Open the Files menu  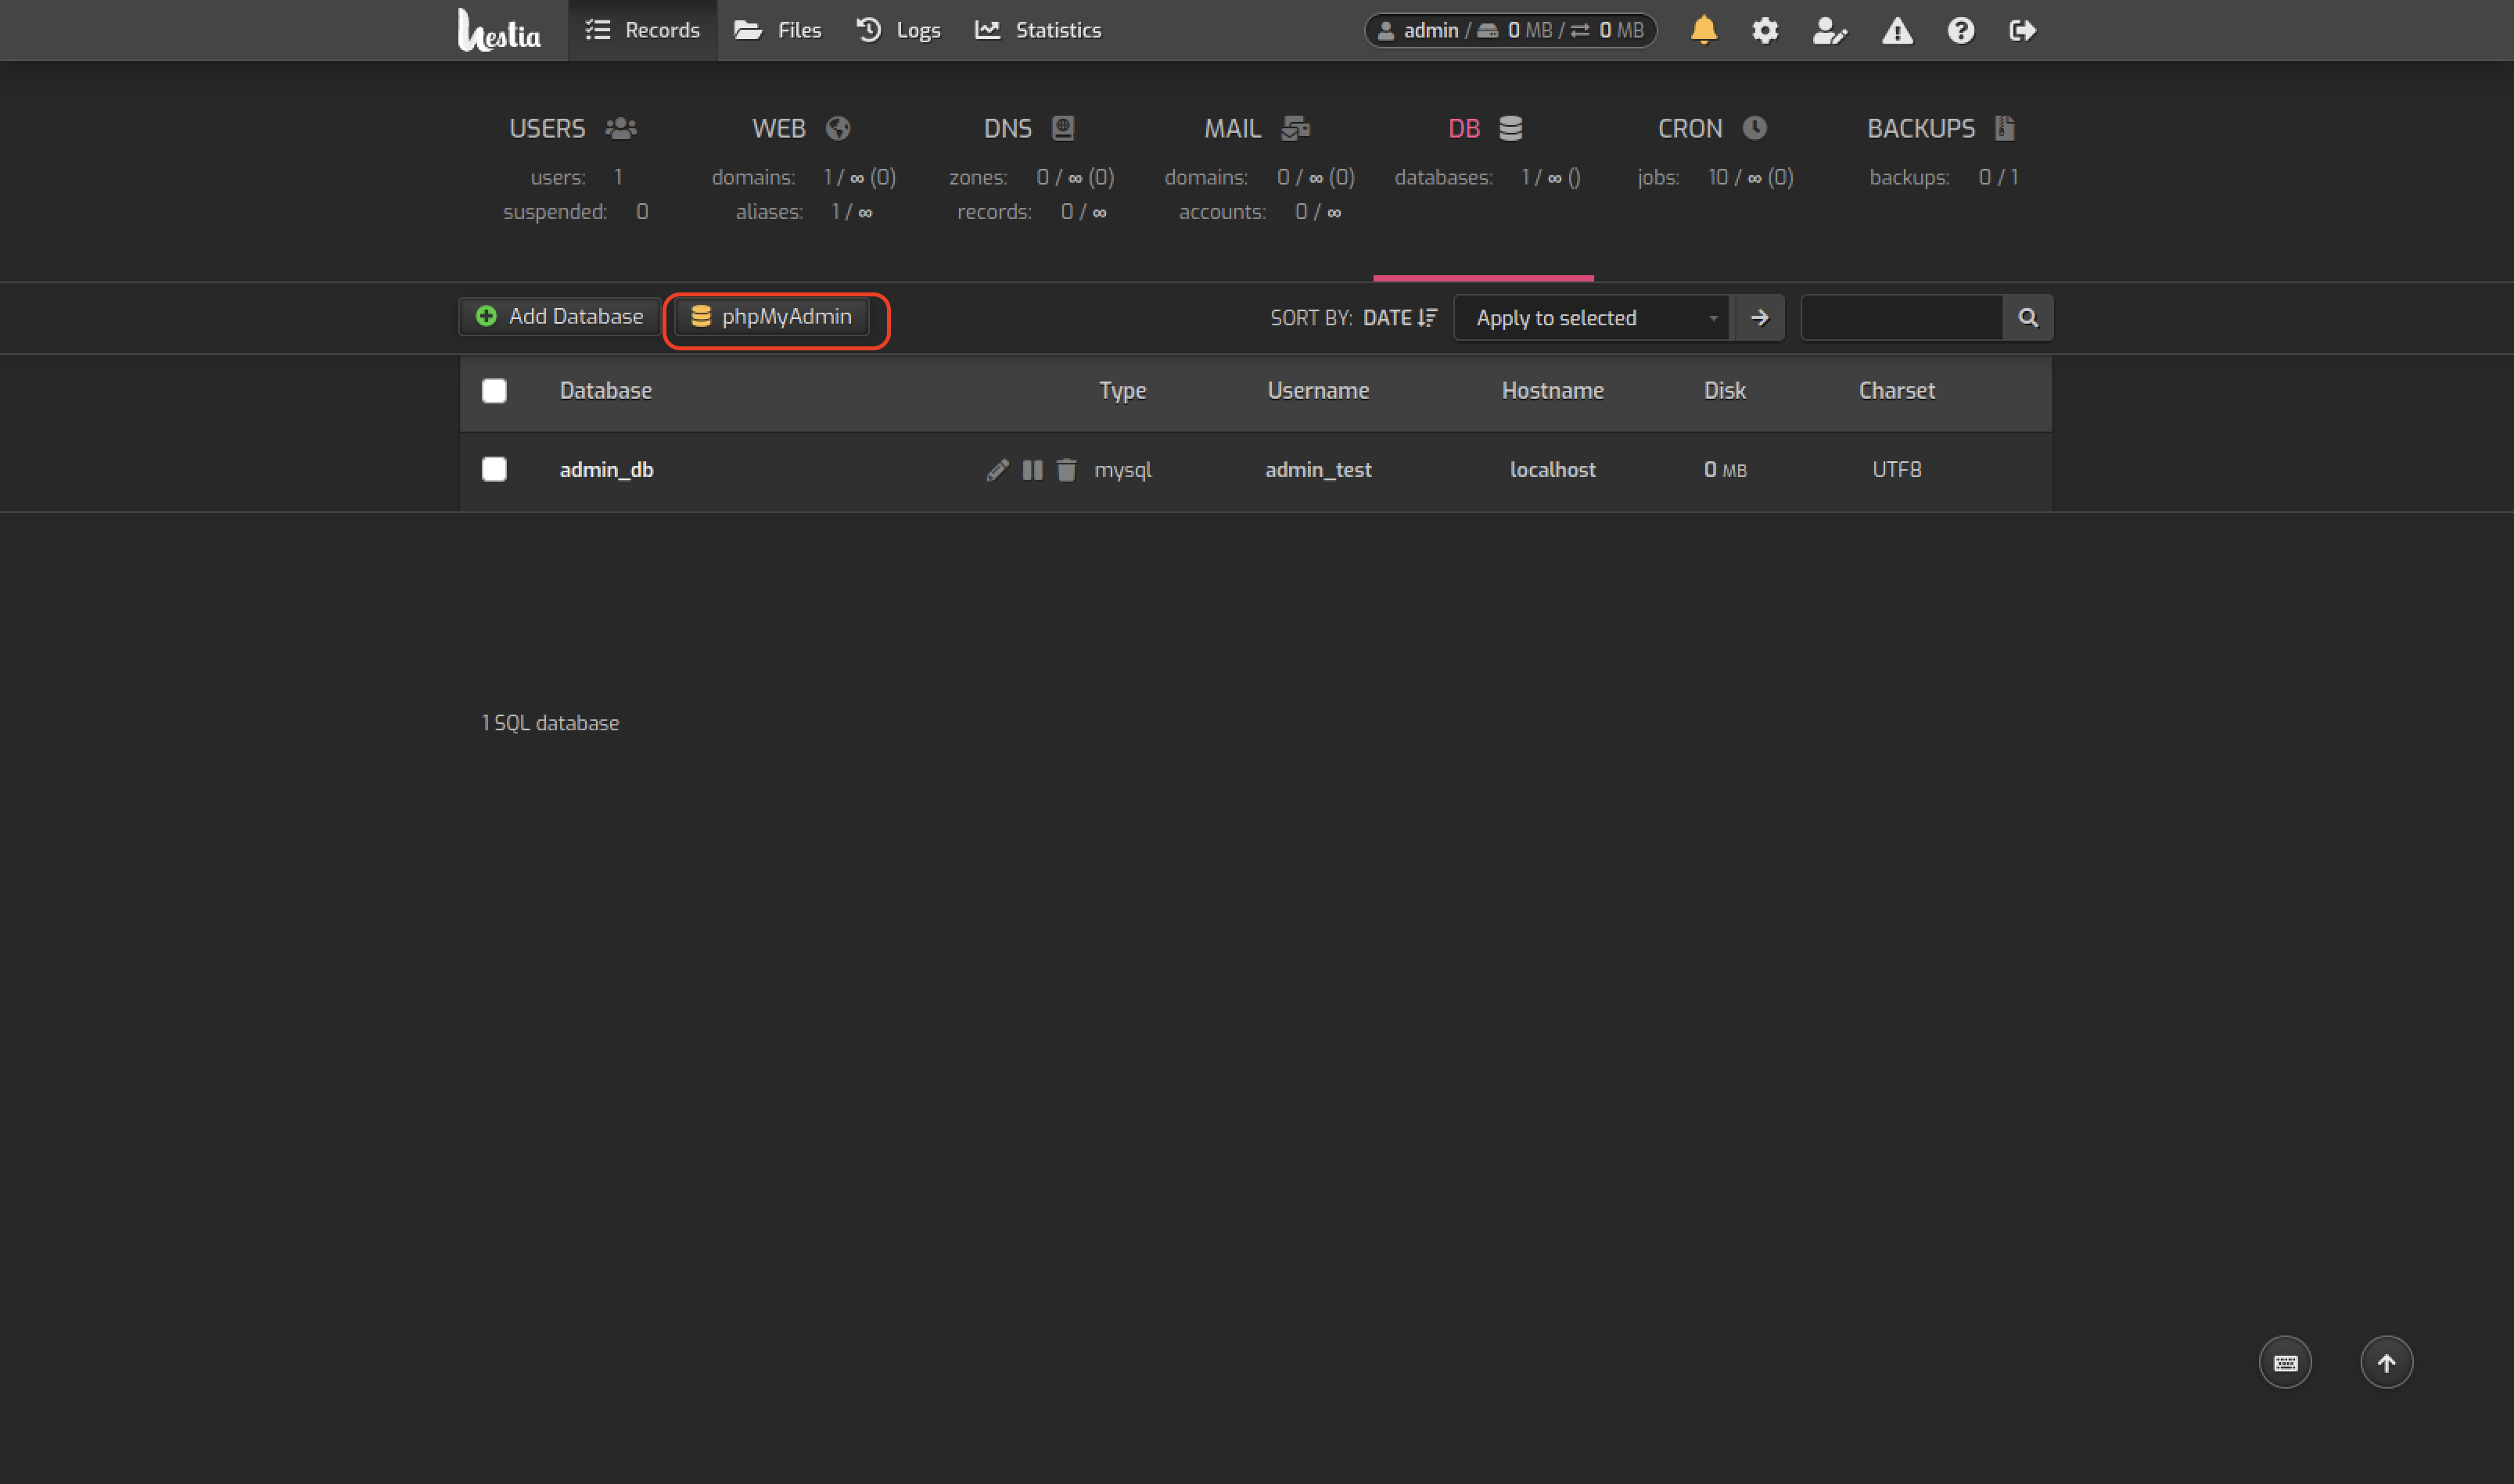[x=778, y=30]
